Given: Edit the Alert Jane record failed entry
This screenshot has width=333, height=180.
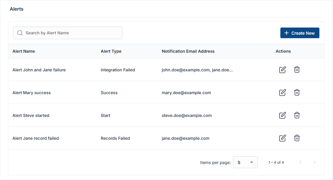Looking at the screenshot, I should 282,138.
